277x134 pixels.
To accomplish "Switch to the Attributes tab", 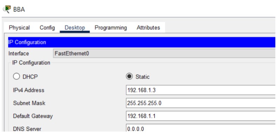I will (148, 28).
